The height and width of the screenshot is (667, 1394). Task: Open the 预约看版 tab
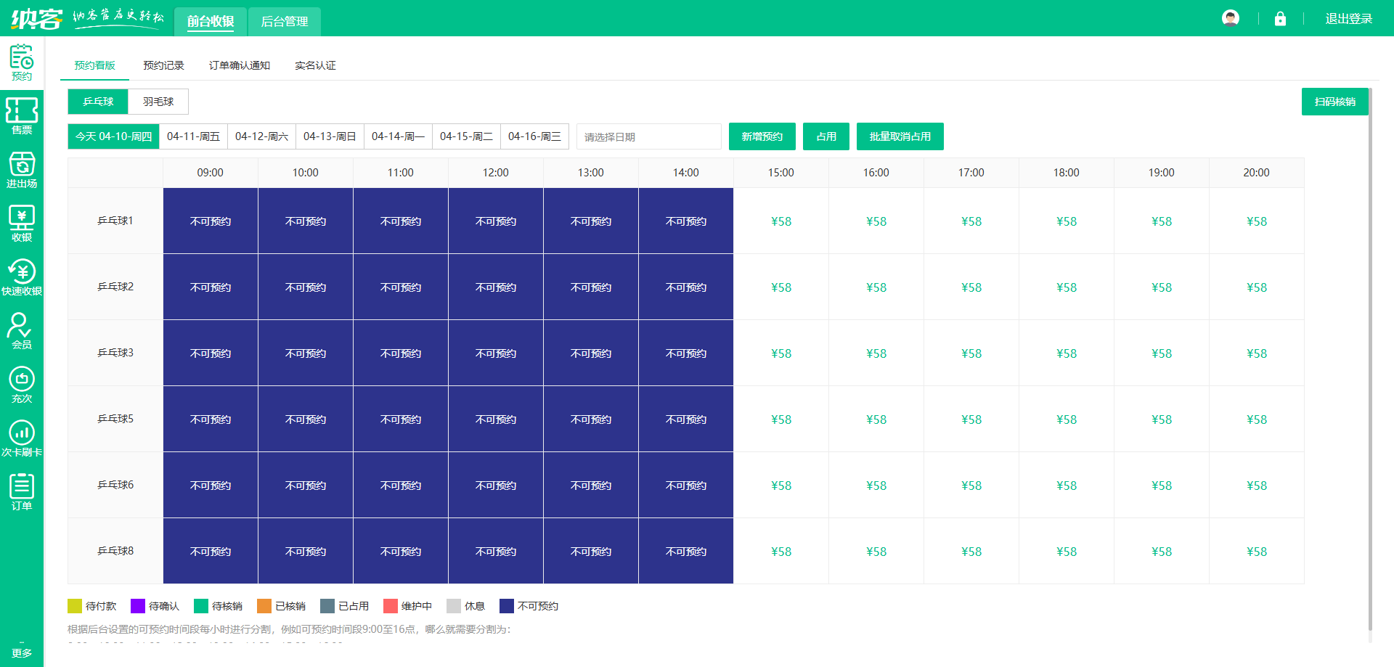(95, 65)
